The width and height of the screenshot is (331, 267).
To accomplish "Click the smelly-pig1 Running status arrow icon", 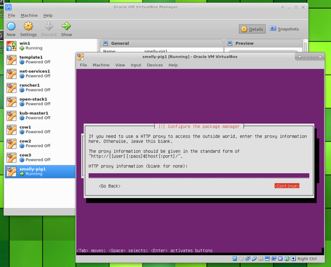I will click(x=22, y=174).
